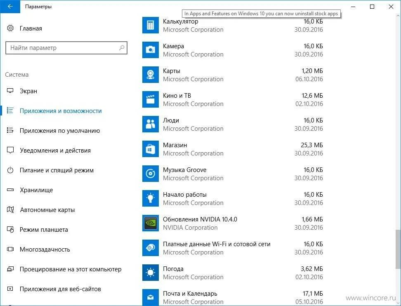401x306 pixels.
Task: Click the Погода sun icon
Action: (x=150, y=273)
